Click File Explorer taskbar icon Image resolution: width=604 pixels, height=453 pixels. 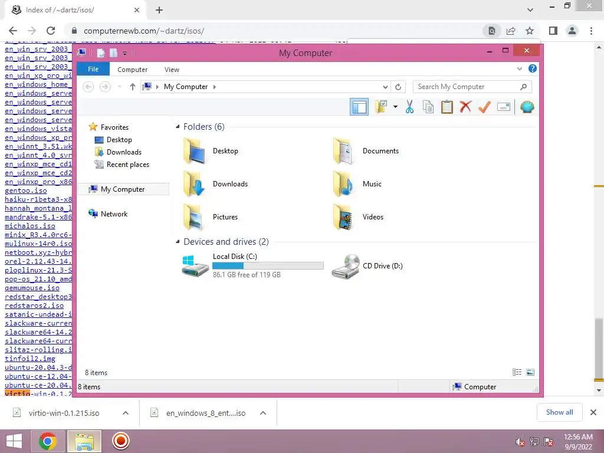[85, 441]
